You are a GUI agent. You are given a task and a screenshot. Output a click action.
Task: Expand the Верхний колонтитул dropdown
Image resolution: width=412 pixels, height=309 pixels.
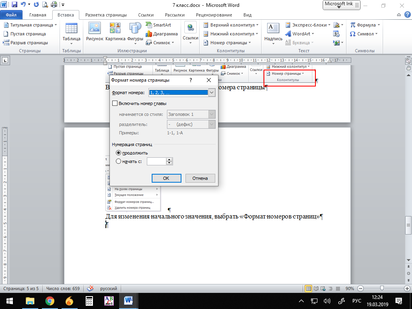click(234, 25)
